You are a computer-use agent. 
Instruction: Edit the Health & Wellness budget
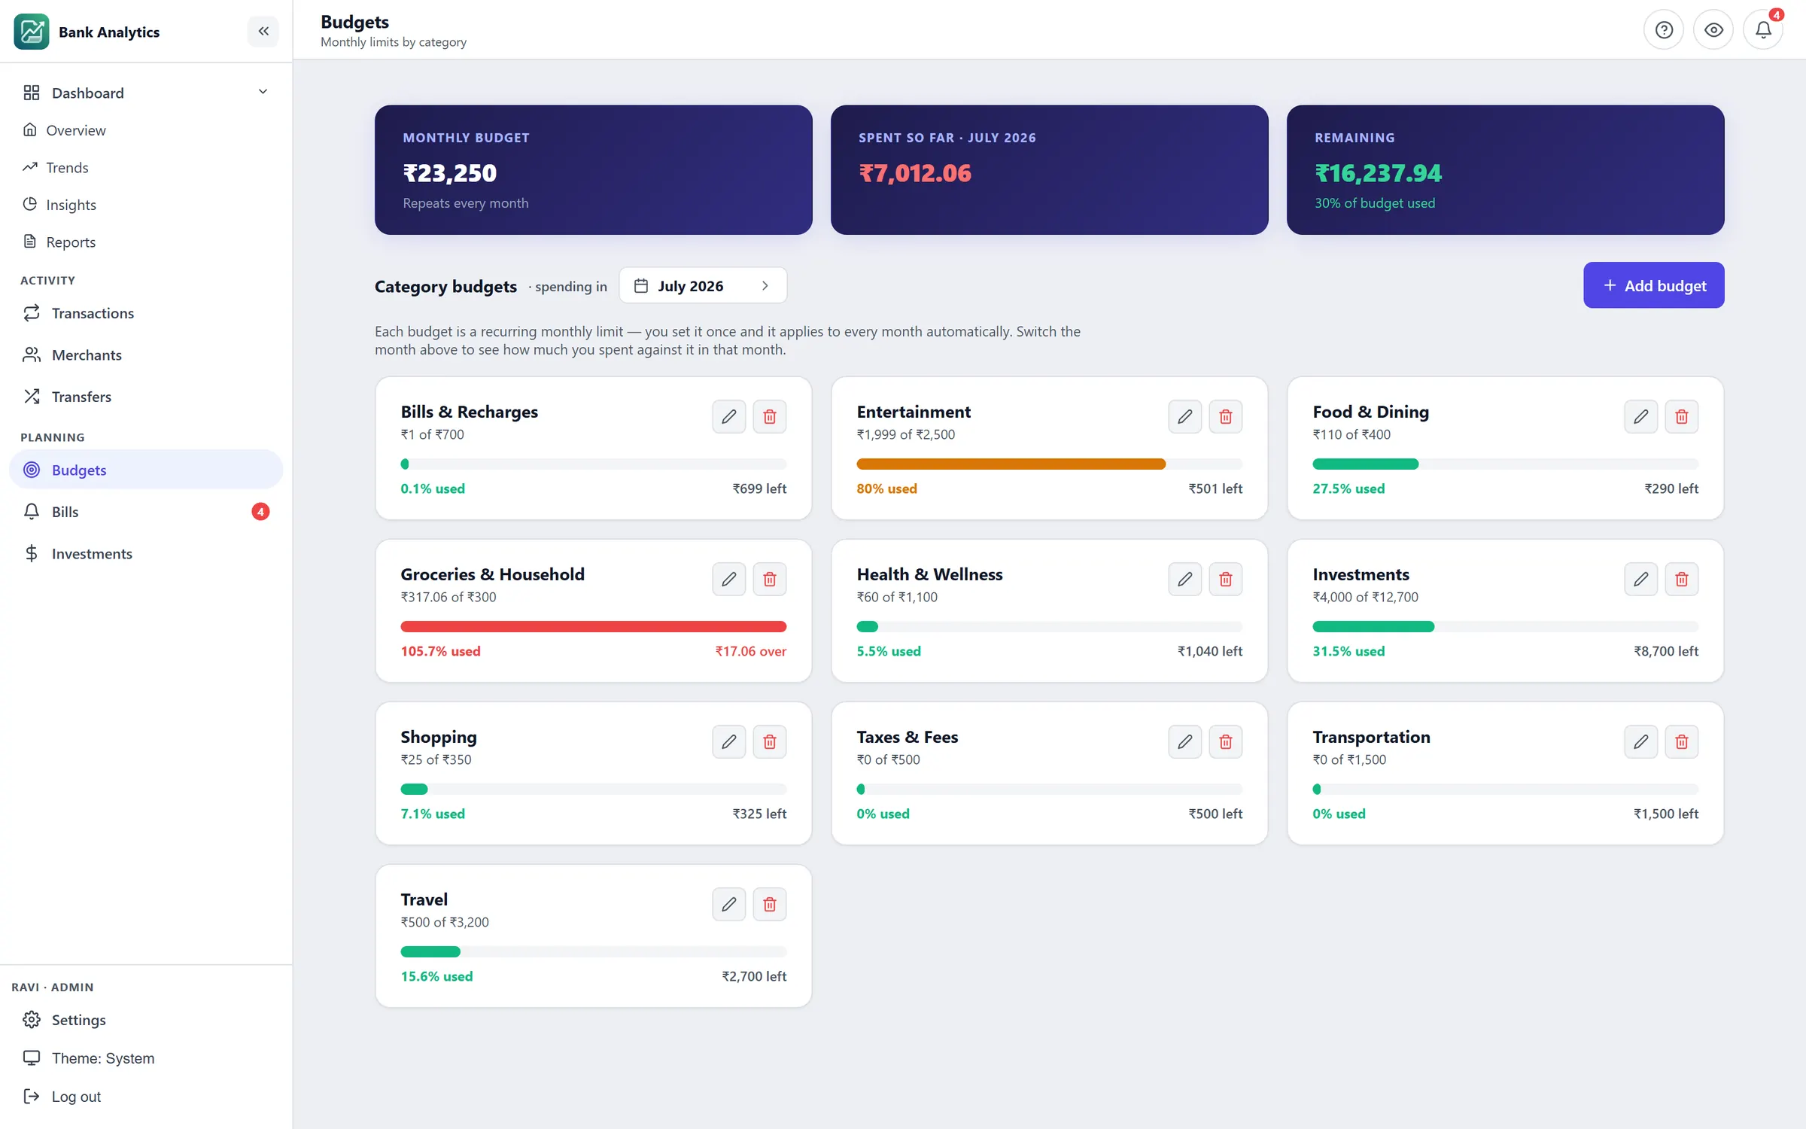(1184, 579)
